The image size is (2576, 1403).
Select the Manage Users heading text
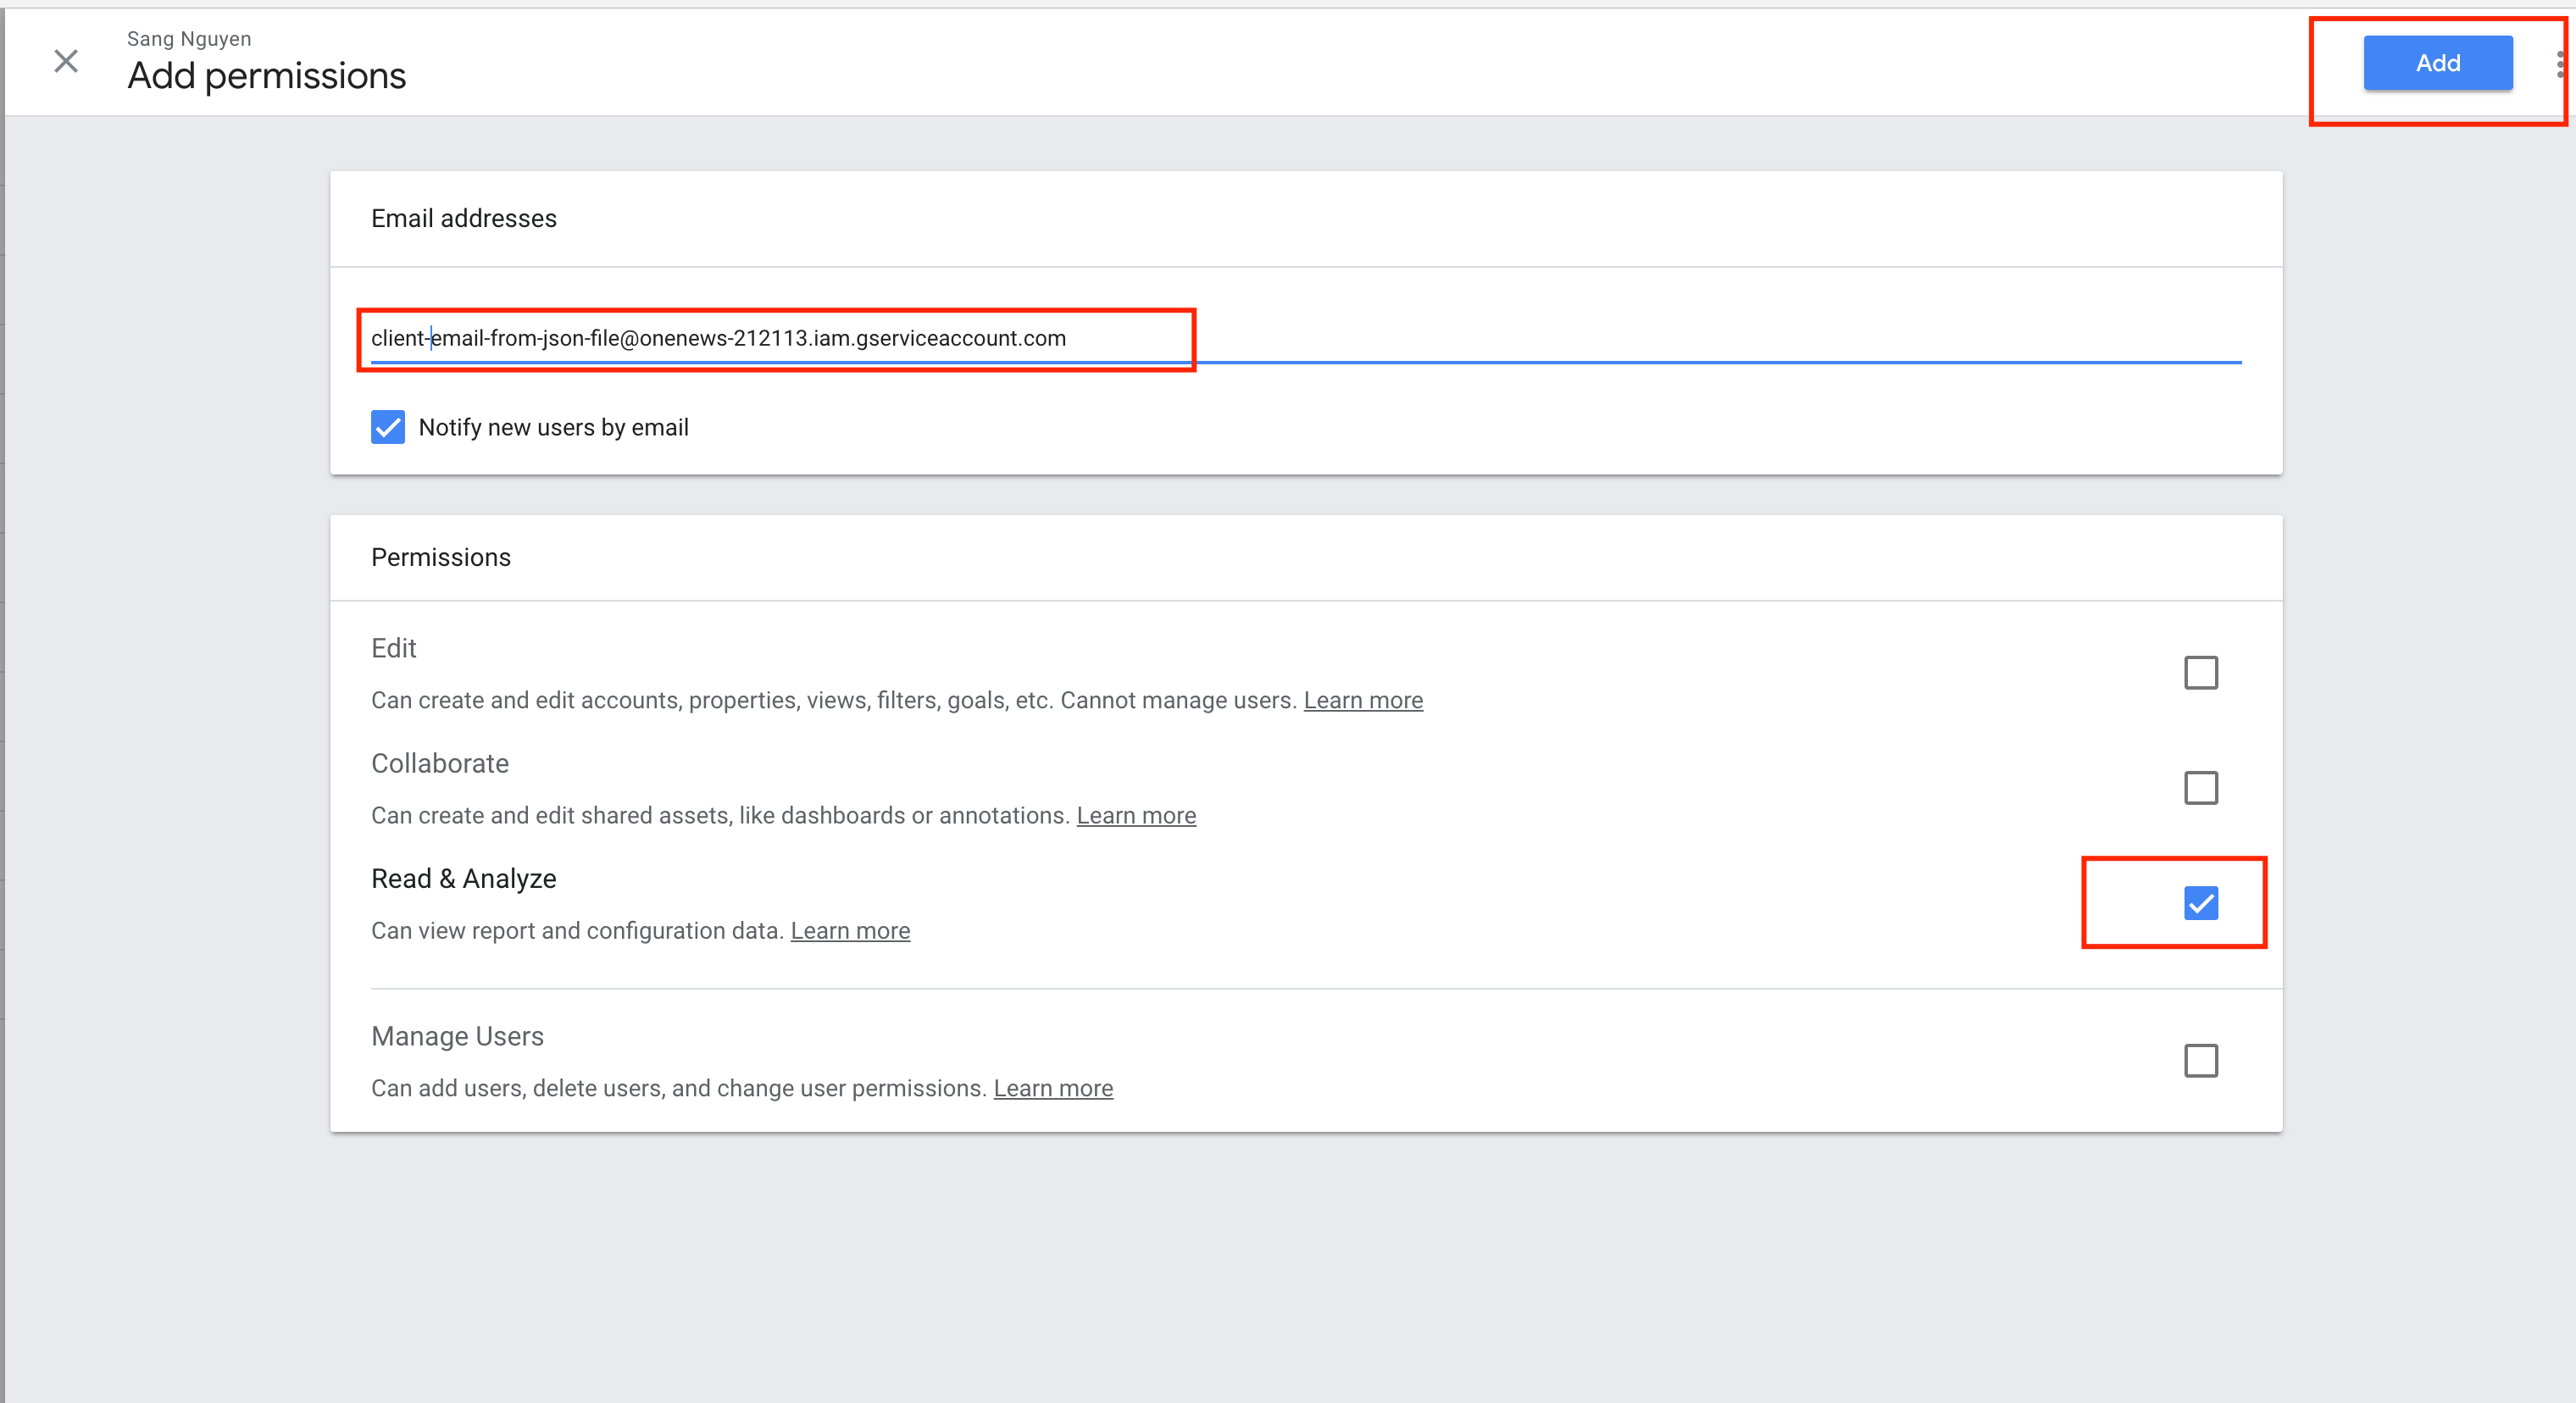[457, 1037]
